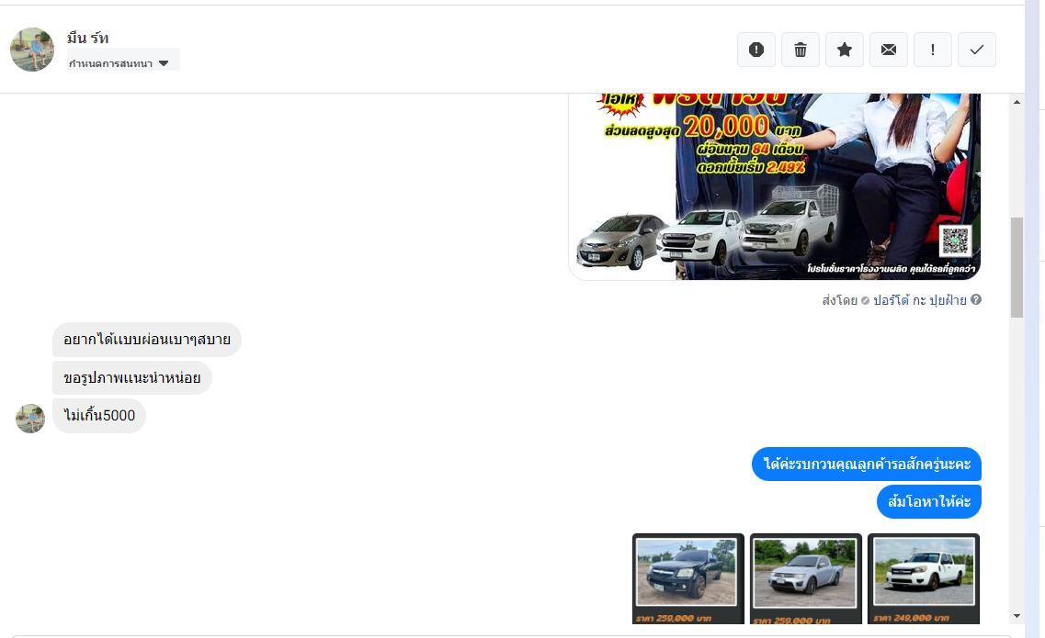Select blue reply ส้มโอหาให้ค่ะ
Image resolution: width=1045 pixels, height=638 pixels.
pyautogui.click(x=929, y=501)
